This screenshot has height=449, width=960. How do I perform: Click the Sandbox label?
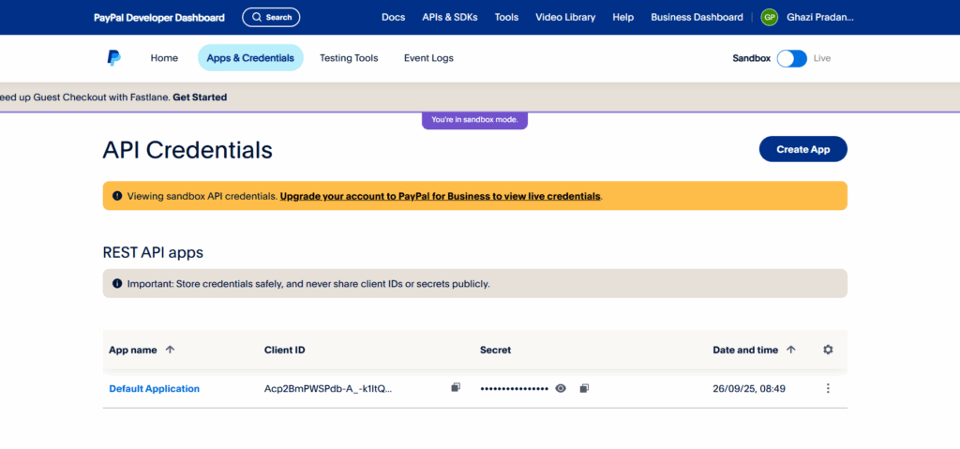[751, 58]
